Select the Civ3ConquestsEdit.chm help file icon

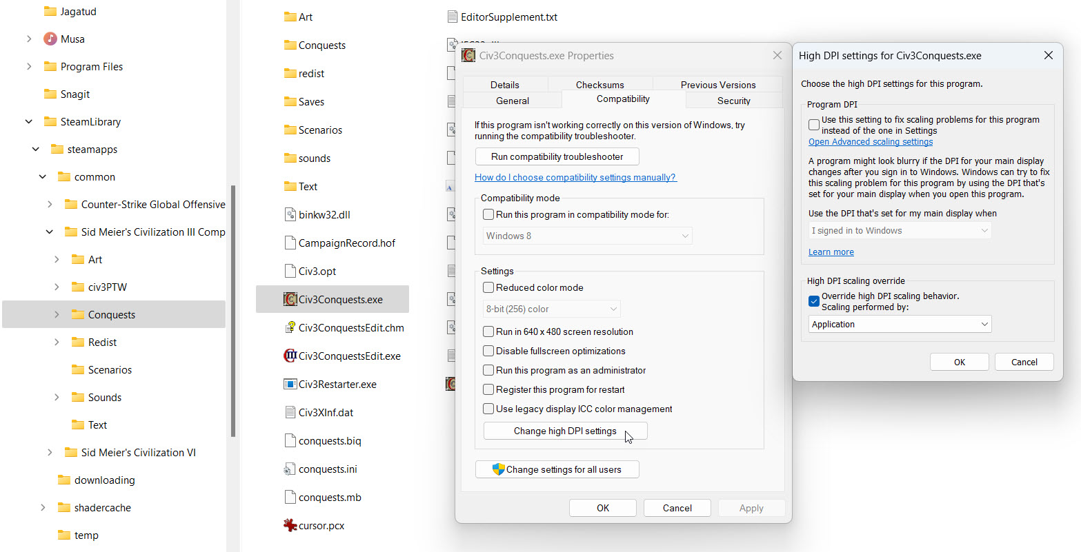tap(290, 328)
